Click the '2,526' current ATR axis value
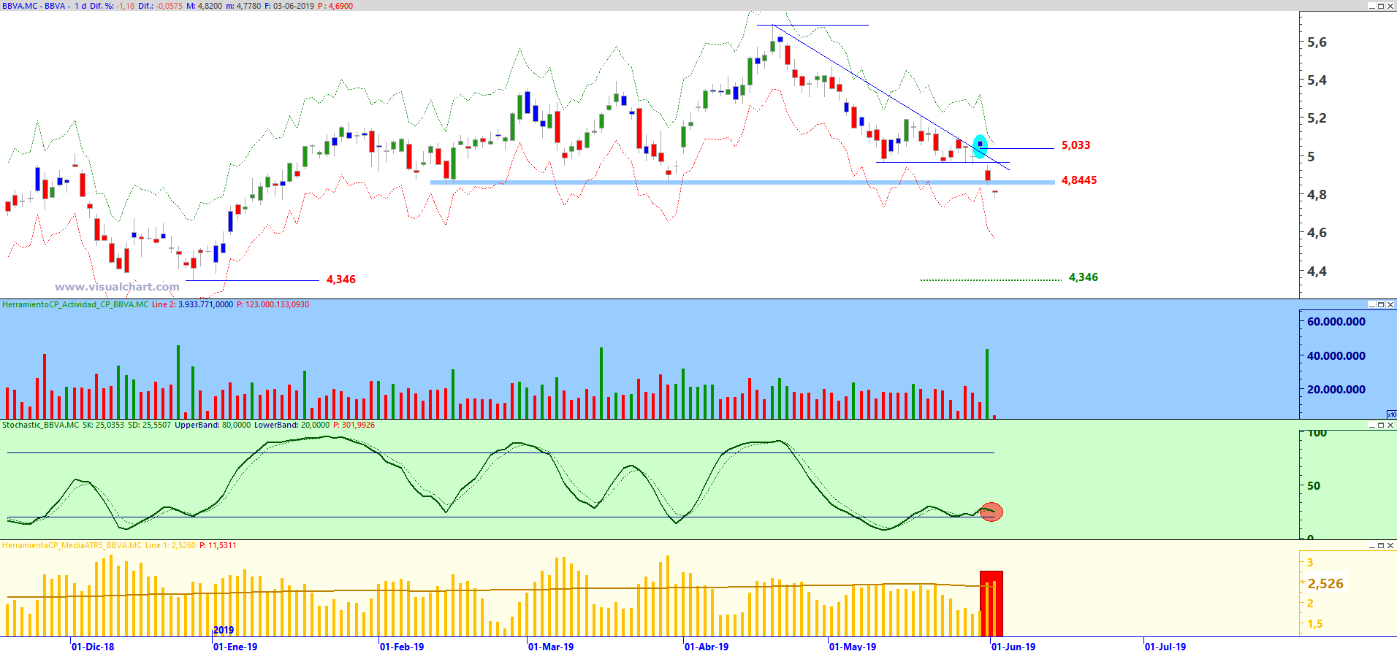 (x=1325, y=584)
